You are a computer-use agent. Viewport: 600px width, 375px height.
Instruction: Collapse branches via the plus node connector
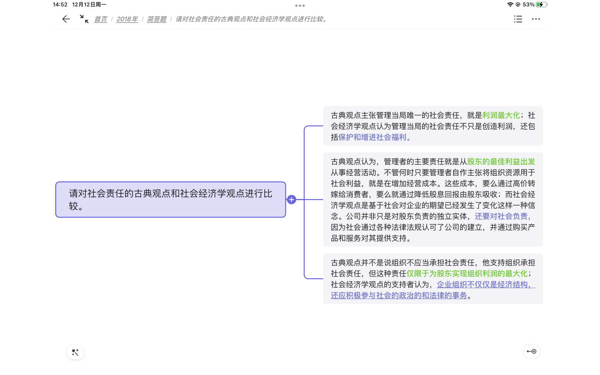click(291, 199)
